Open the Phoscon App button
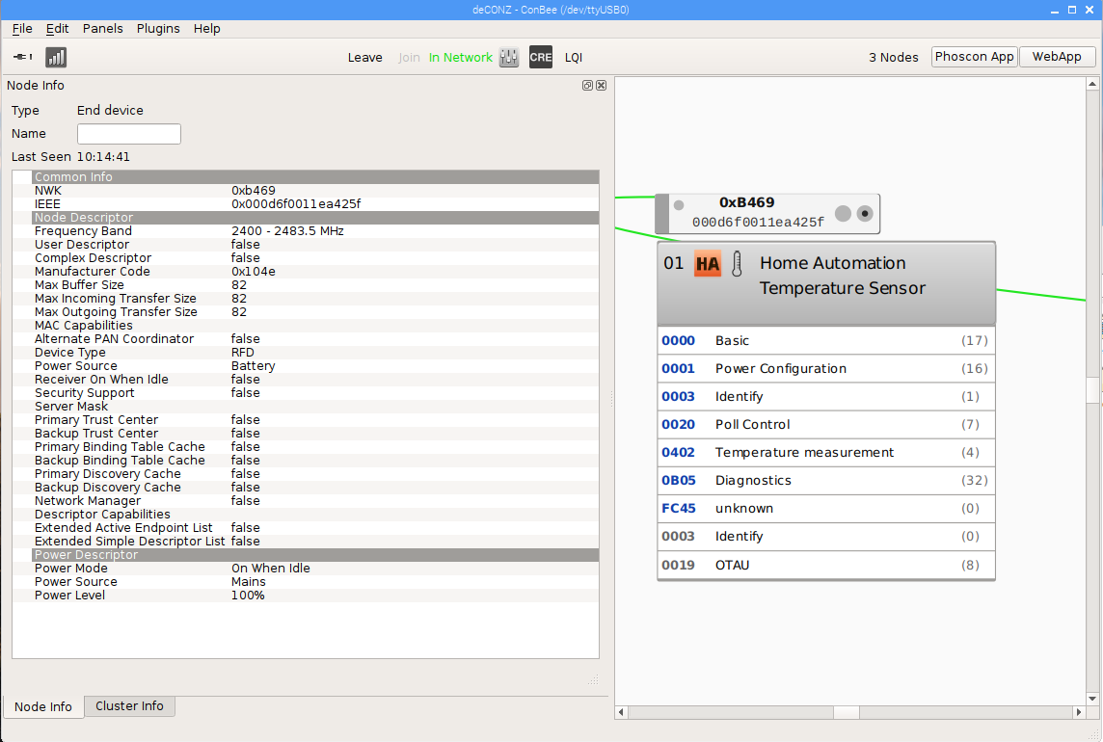 coord(974,57)
